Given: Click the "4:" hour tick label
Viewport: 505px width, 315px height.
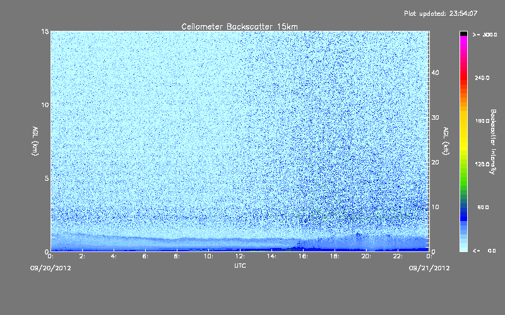Looking at the screenshot, I should [114, 256].
